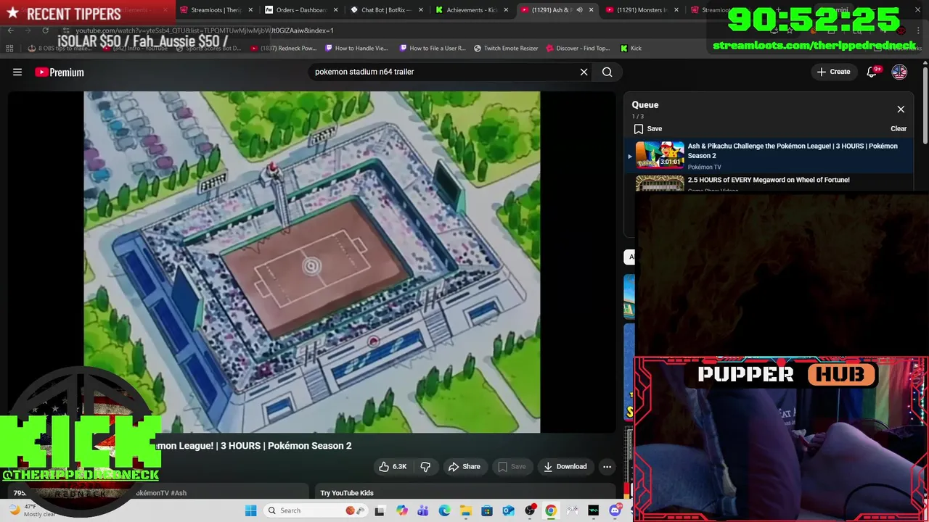Click the Try YouTube Kids card
Image resolution: width=929 pixels, height=522 pixels.
point(464,492)
